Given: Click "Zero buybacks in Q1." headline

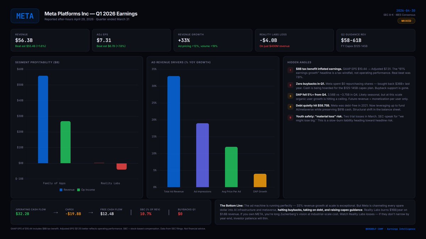Looking at the screenshot, I should (310, 83).
